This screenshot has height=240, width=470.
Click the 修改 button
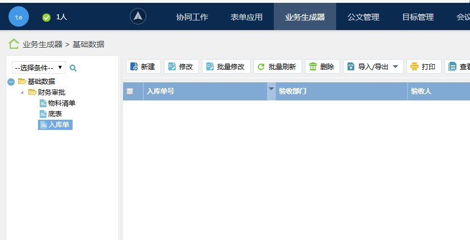pos(181,66)
